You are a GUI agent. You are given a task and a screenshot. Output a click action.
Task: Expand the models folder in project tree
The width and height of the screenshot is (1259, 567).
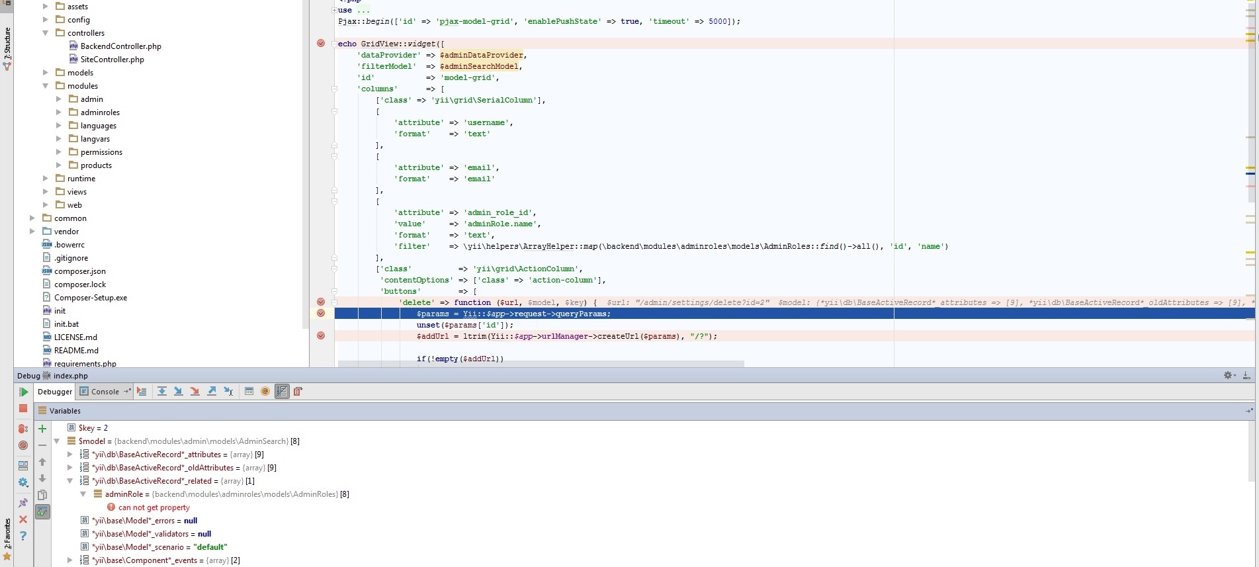click(46, 73)
